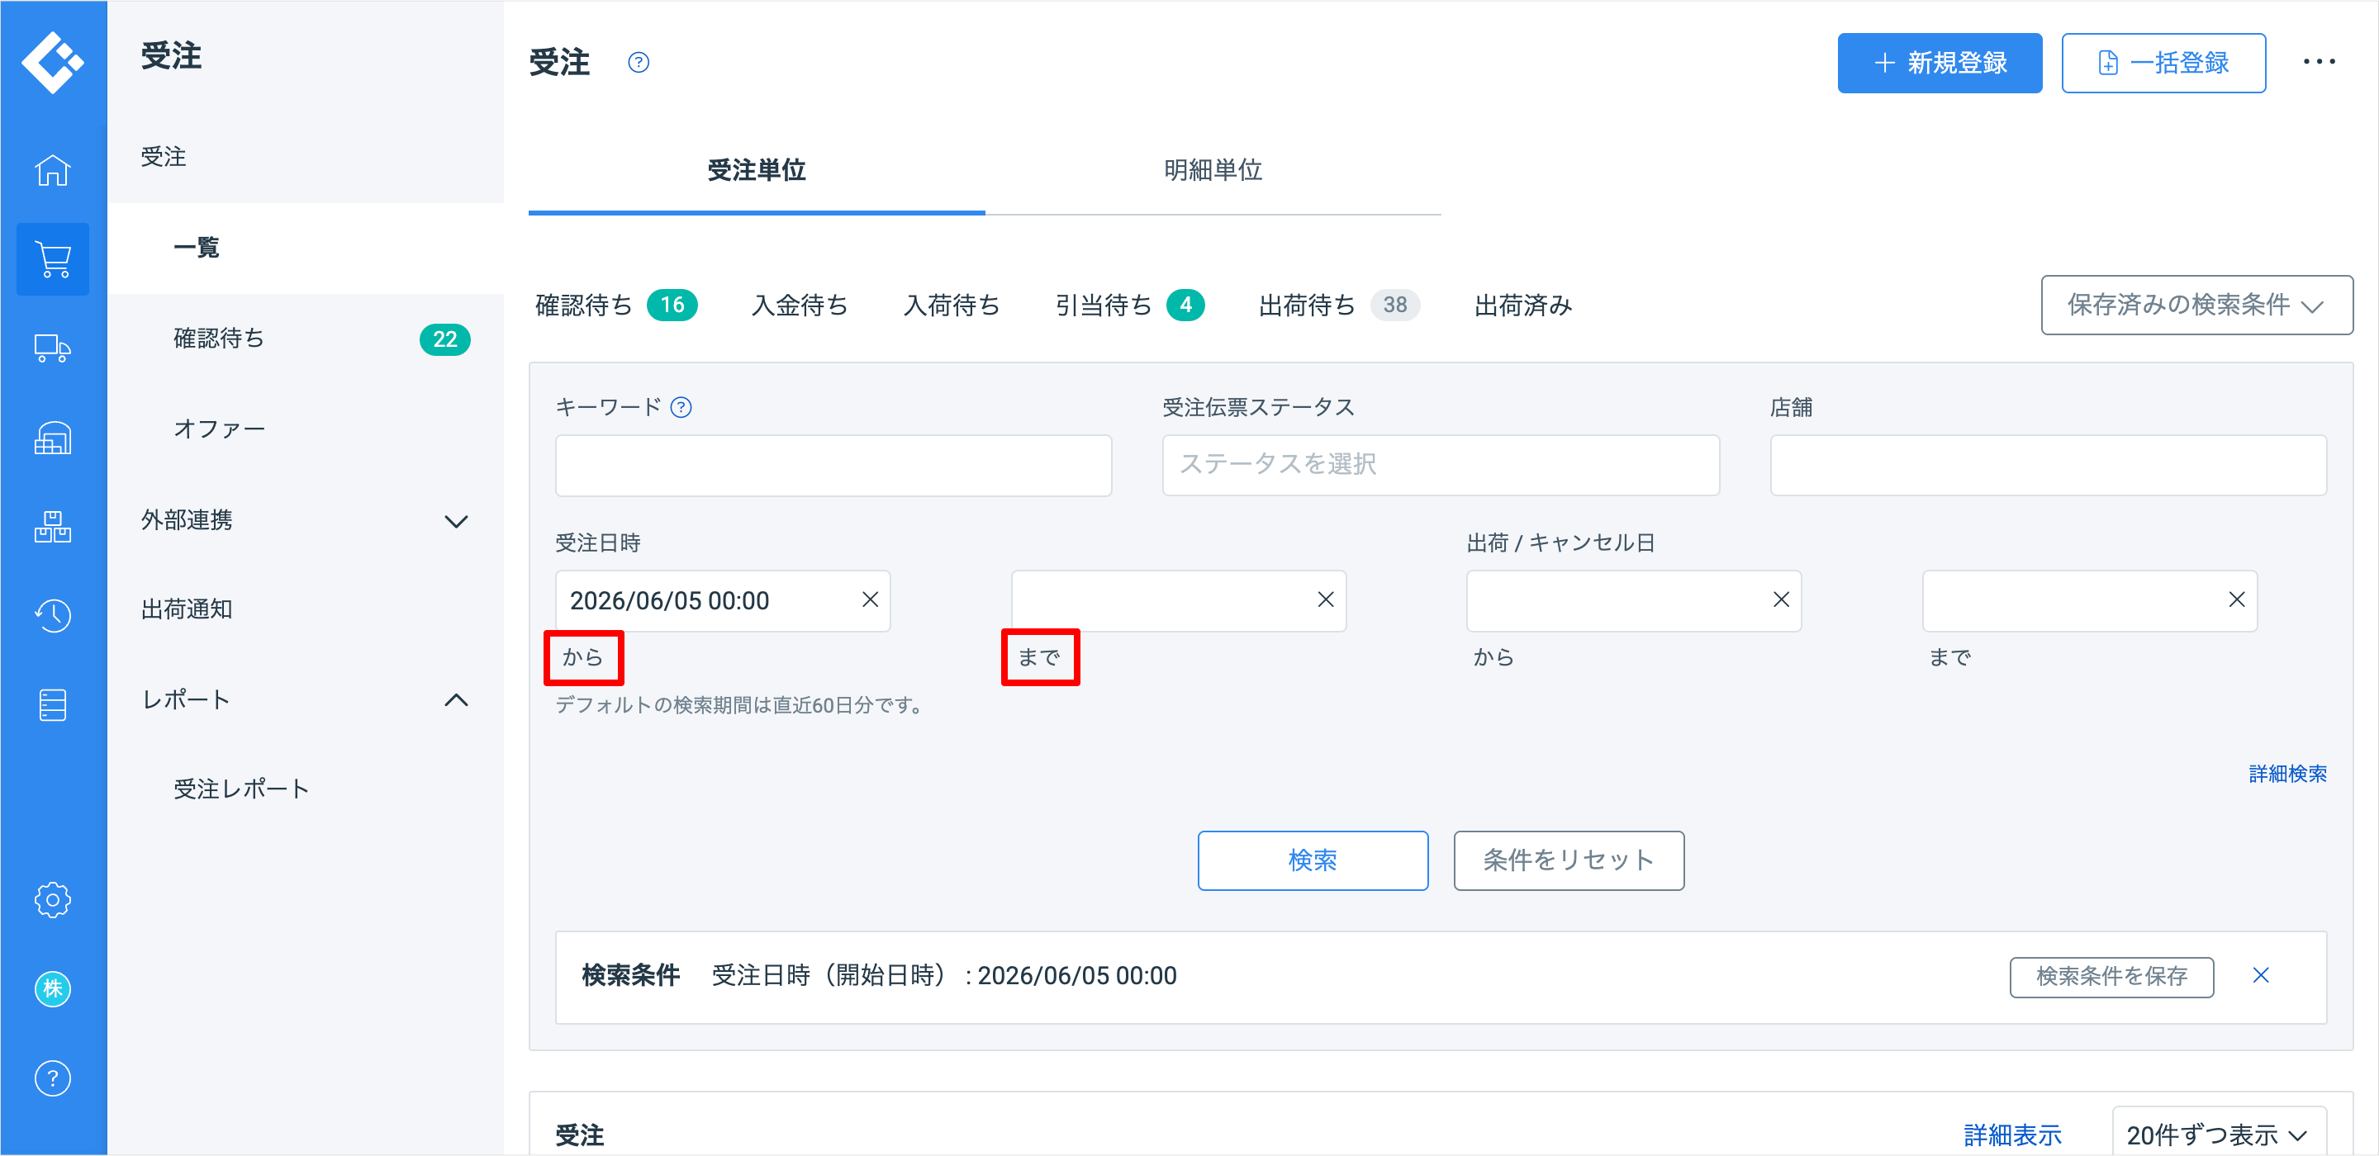Collapse the レポート sidebar section
This screenshot has width=2379, height=1156.
[x=456, y=701]
